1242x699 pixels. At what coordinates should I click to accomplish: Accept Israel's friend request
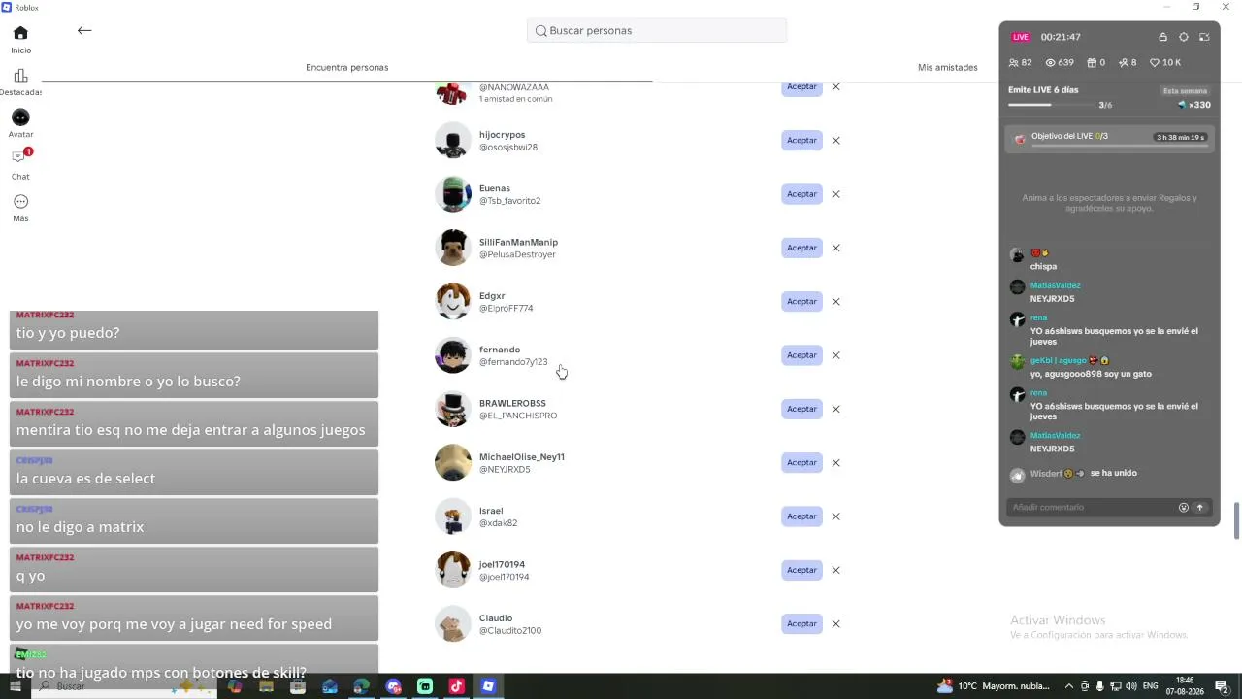click(x=801, y=516)
